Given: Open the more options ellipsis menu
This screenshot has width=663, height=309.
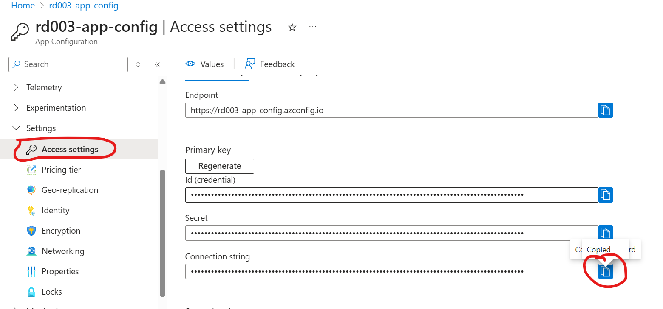Looking at the screenshot, I should [x=313, y=27].
